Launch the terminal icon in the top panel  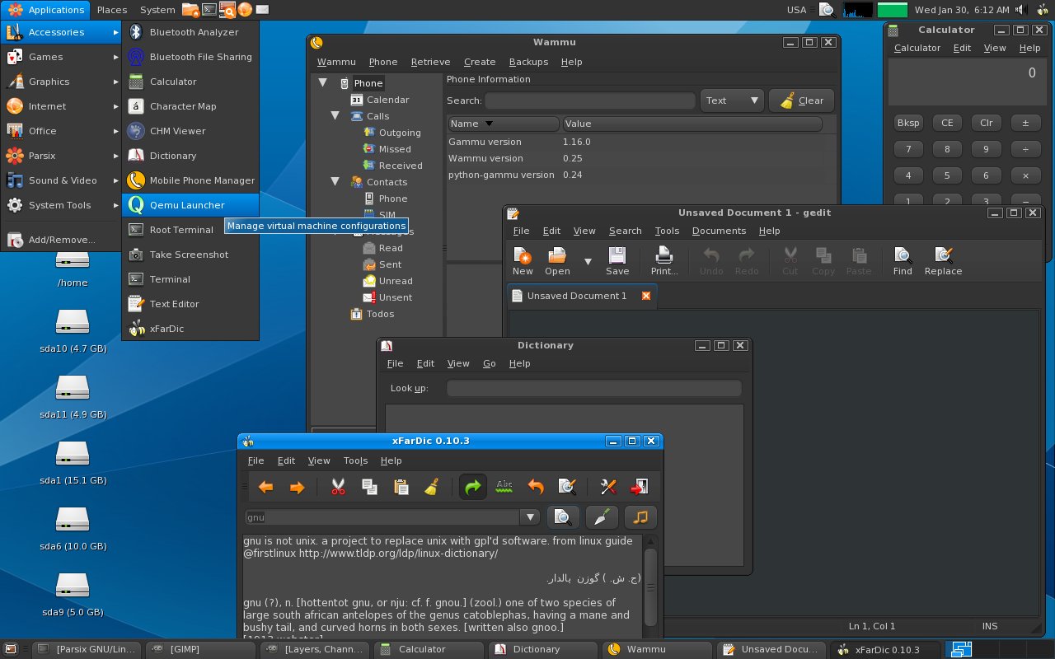tap(209, 10)
